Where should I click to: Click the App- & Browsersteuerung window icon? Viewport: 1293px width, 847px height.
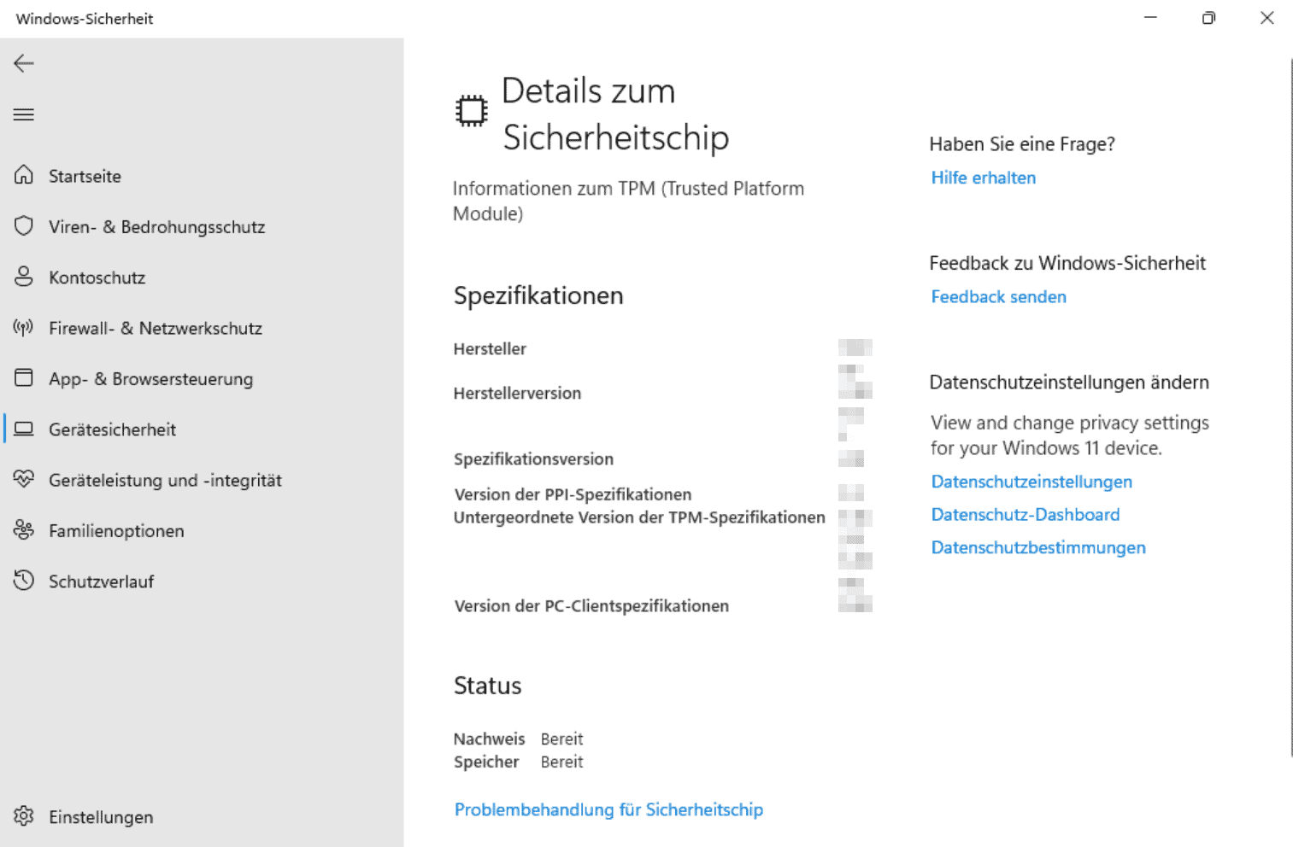(x=24, y=378)
